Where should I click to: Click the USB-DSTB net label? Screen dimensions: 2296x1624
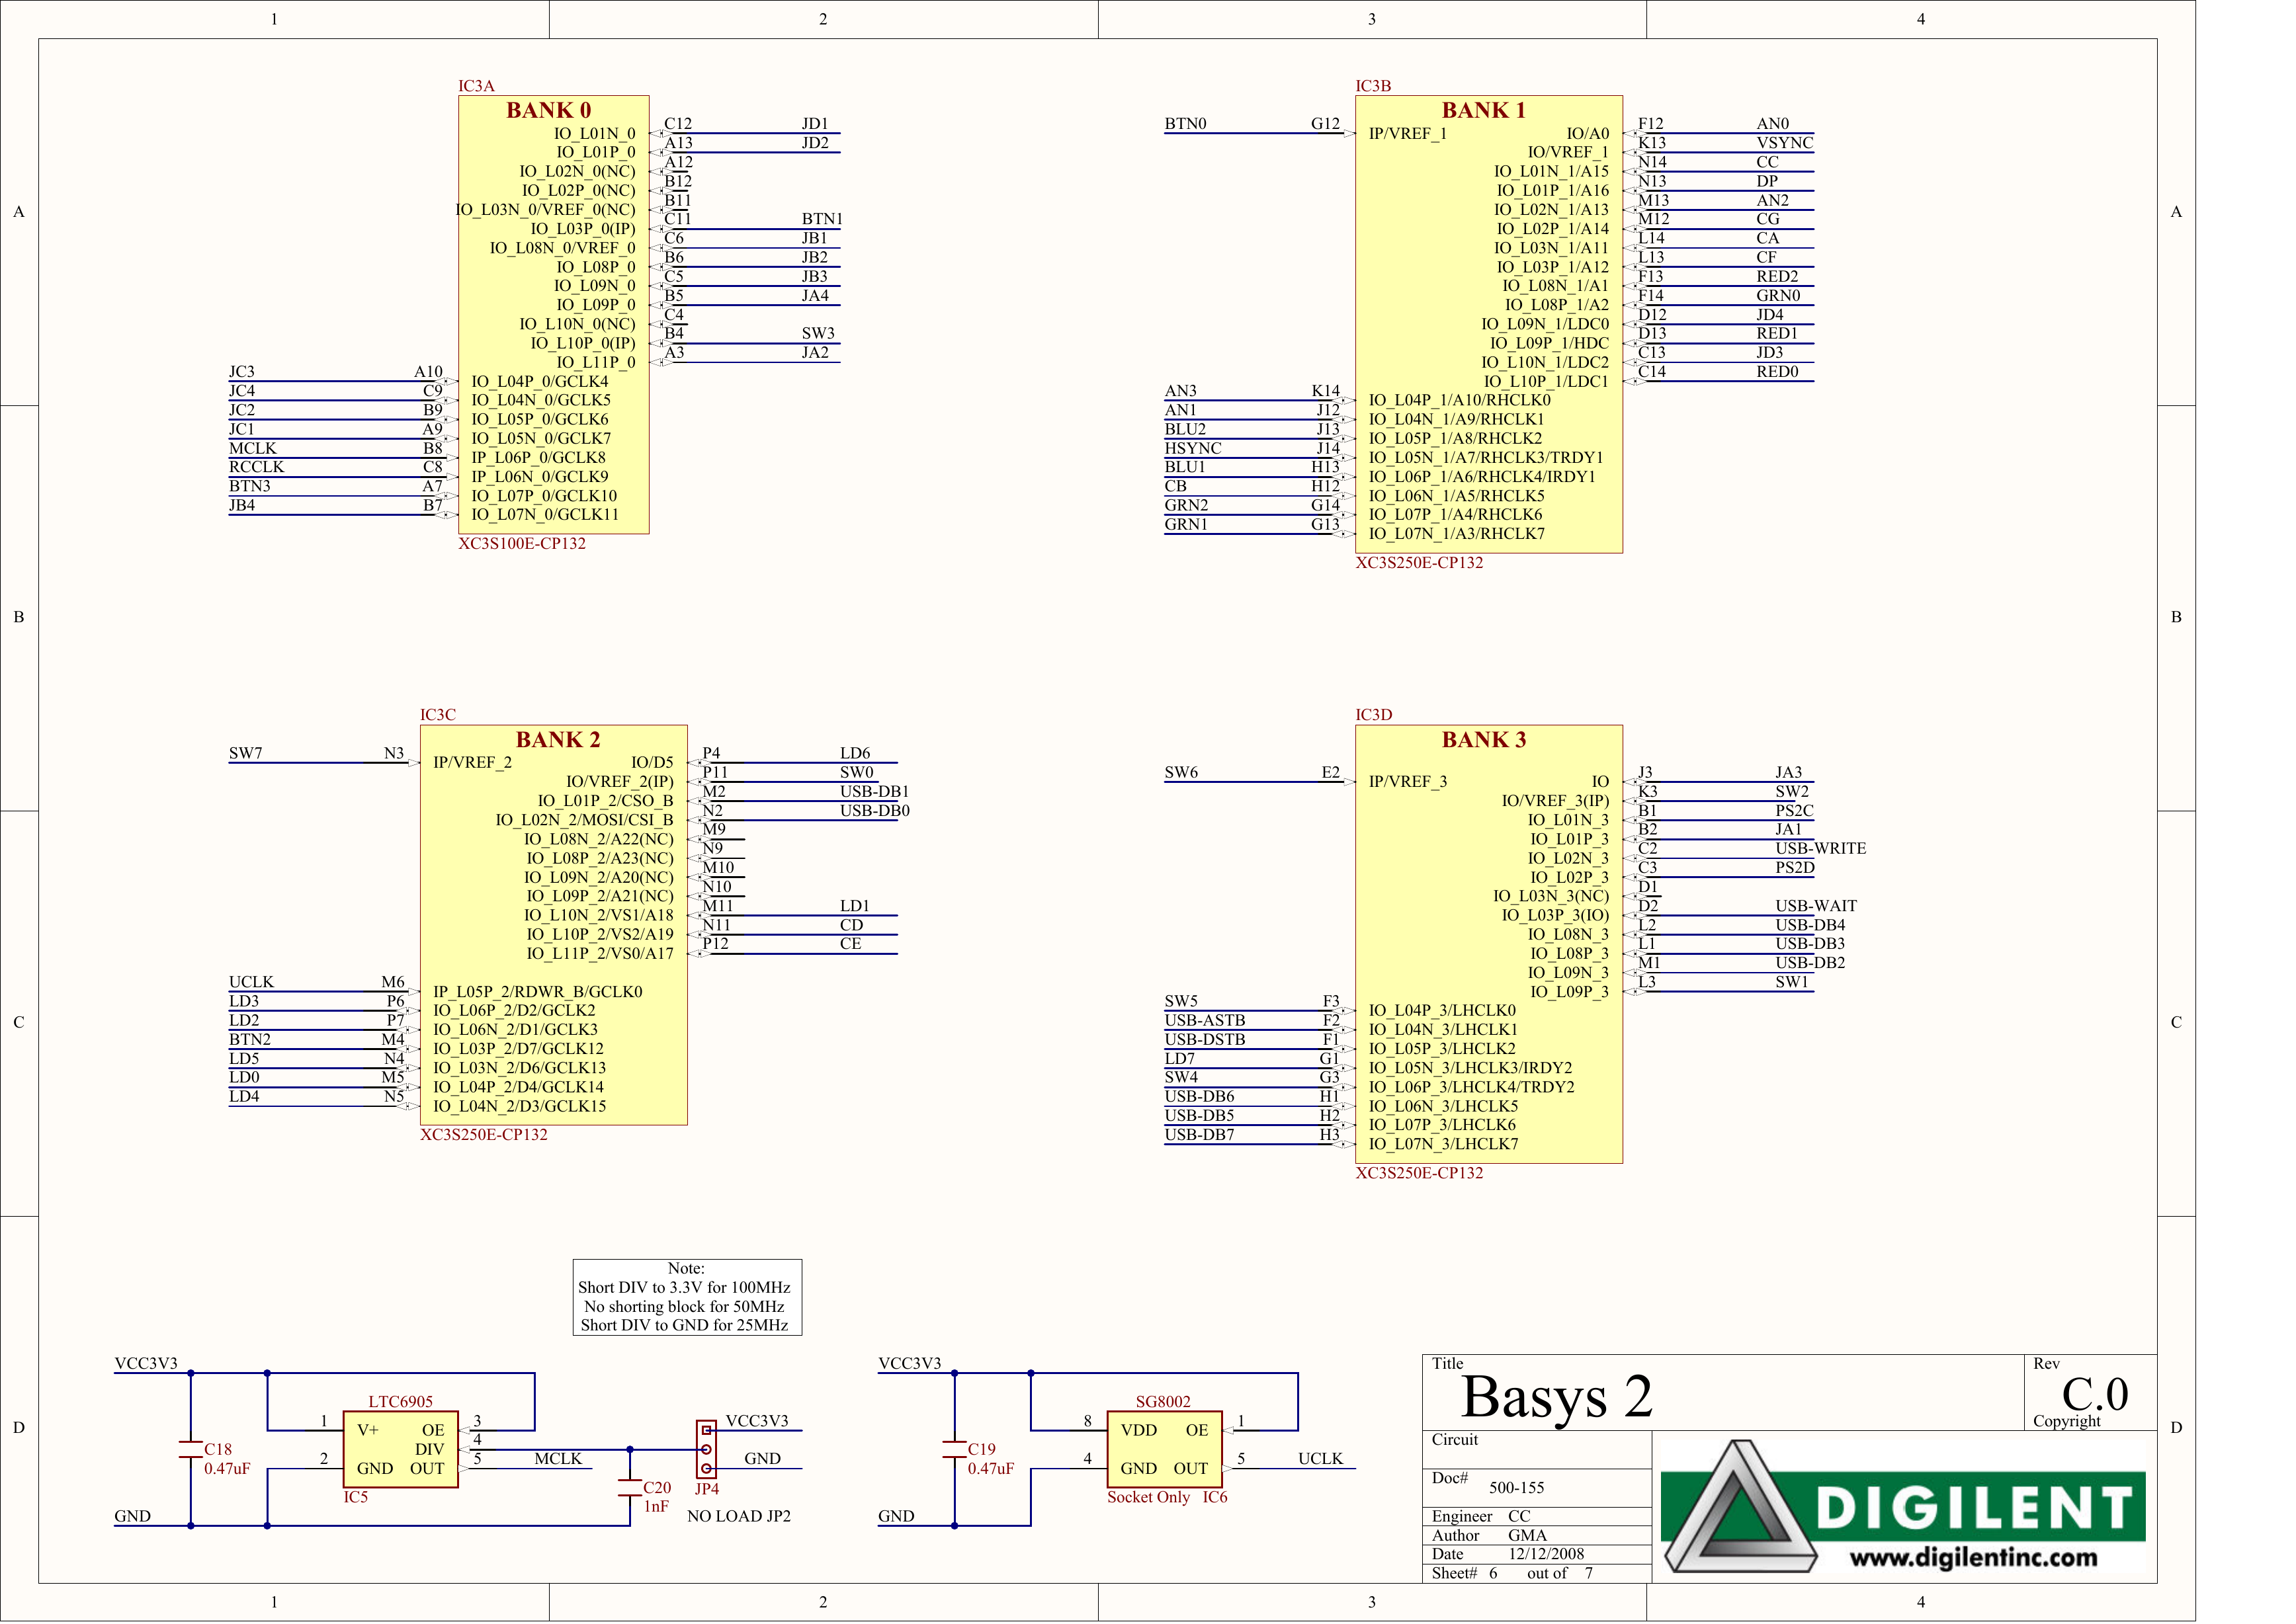(x=1205, y=1039)
